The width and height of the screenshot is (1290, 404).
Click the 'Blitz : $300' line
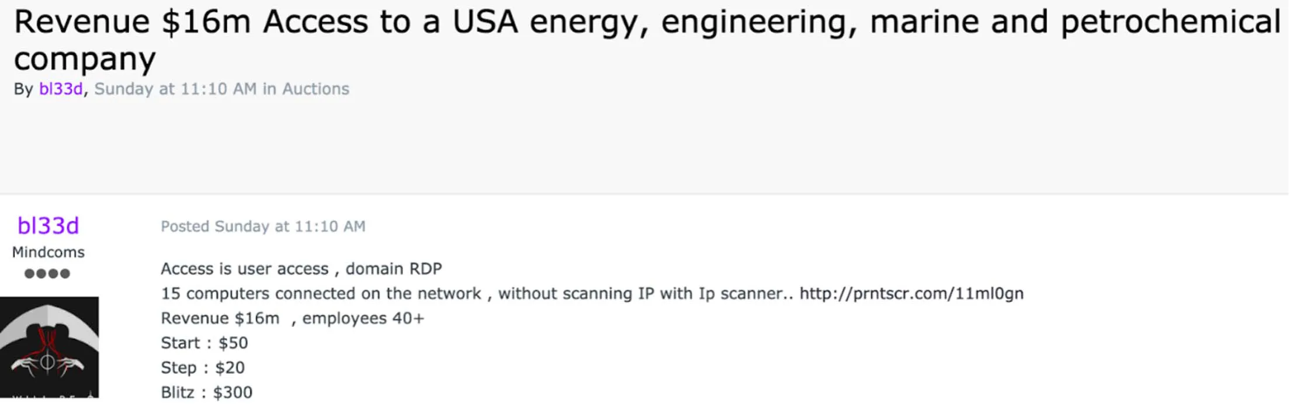[207, 392]
